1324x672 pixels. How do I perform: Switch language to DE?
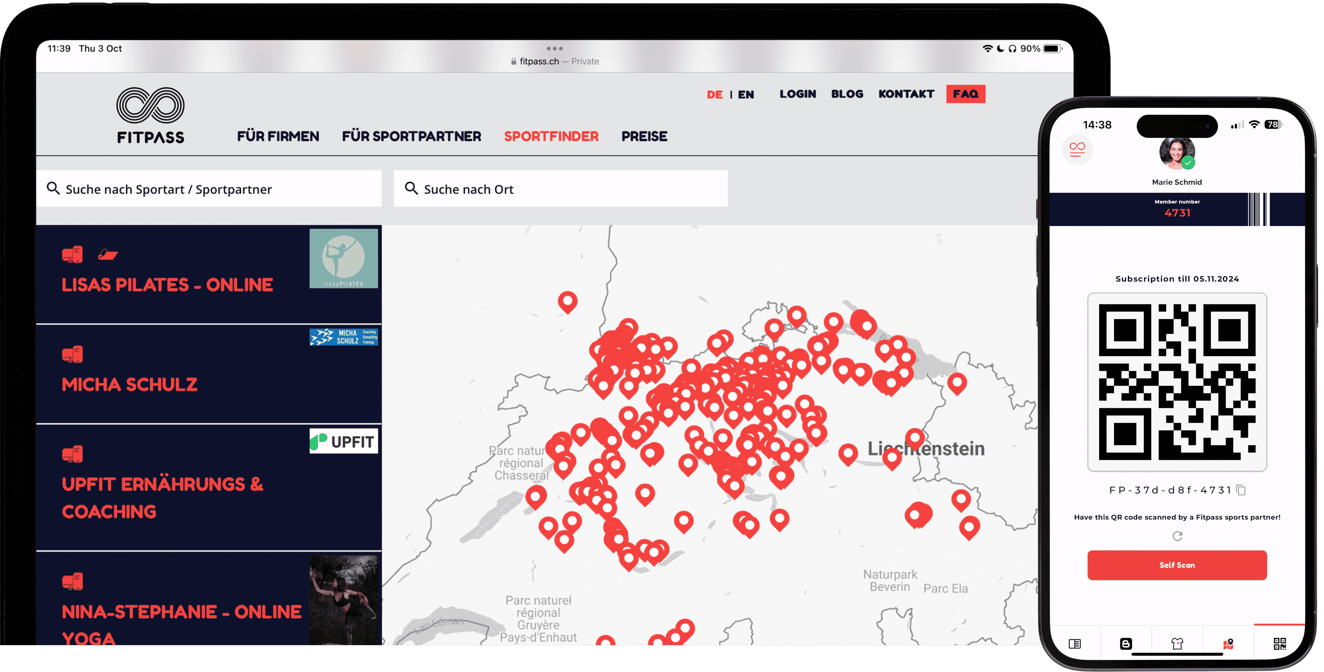[x=714, y=95]
